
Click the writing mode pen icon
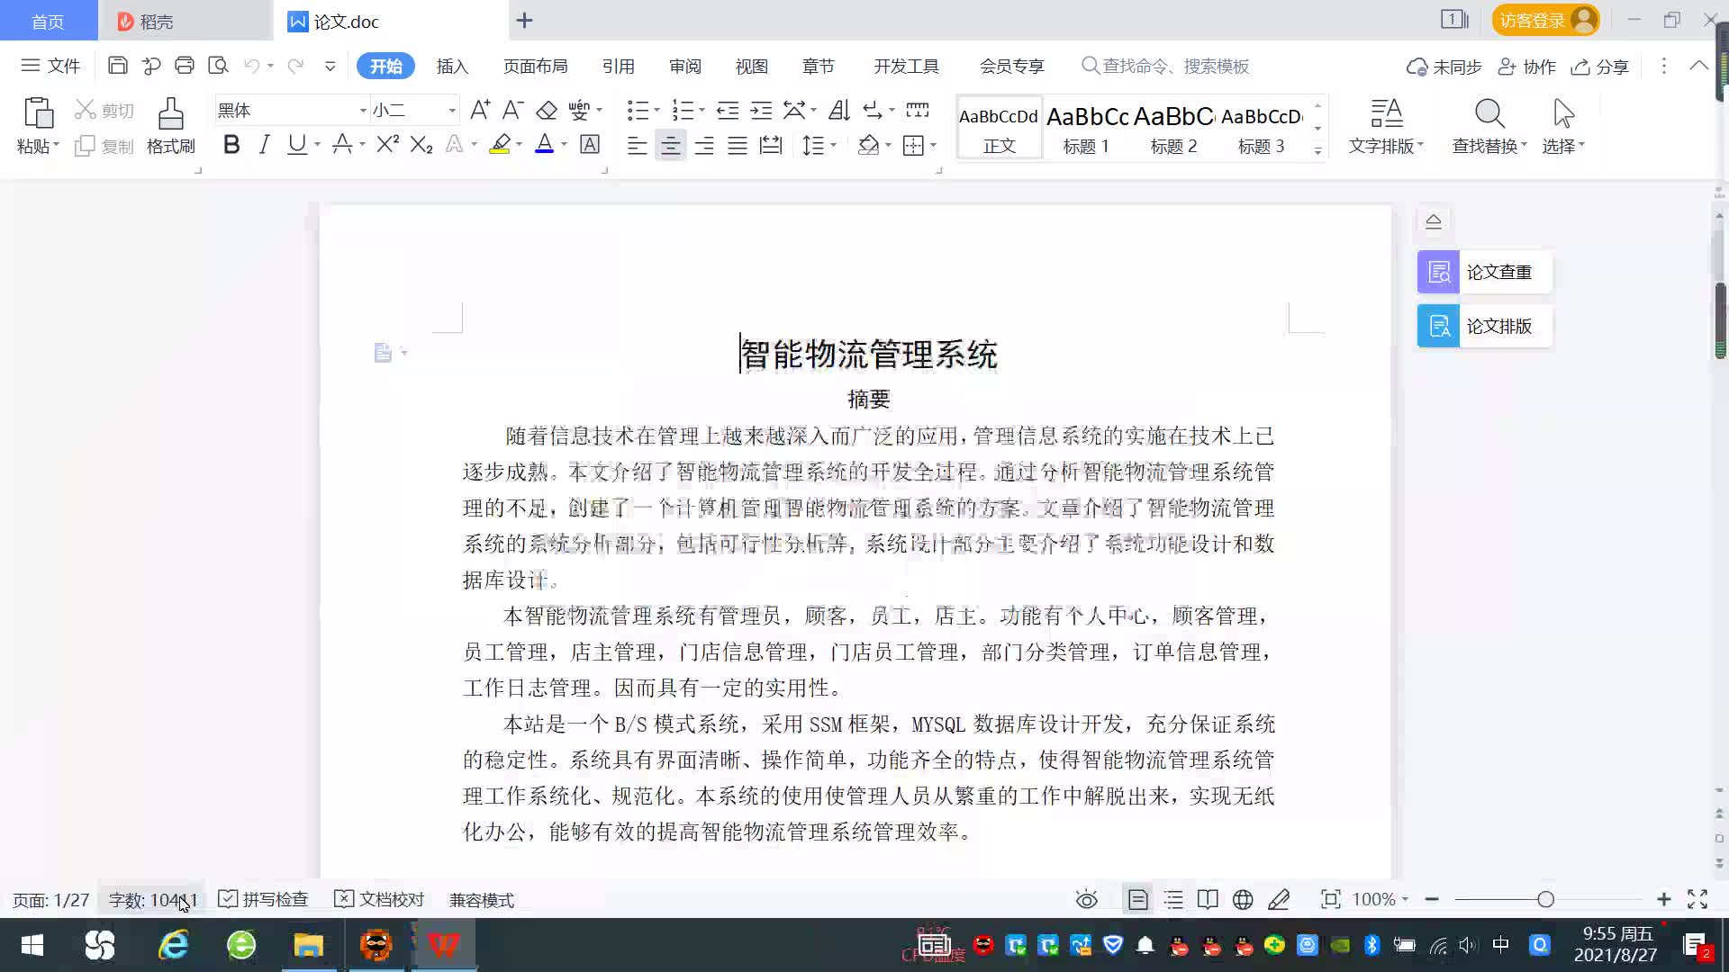coord(1279,899)
